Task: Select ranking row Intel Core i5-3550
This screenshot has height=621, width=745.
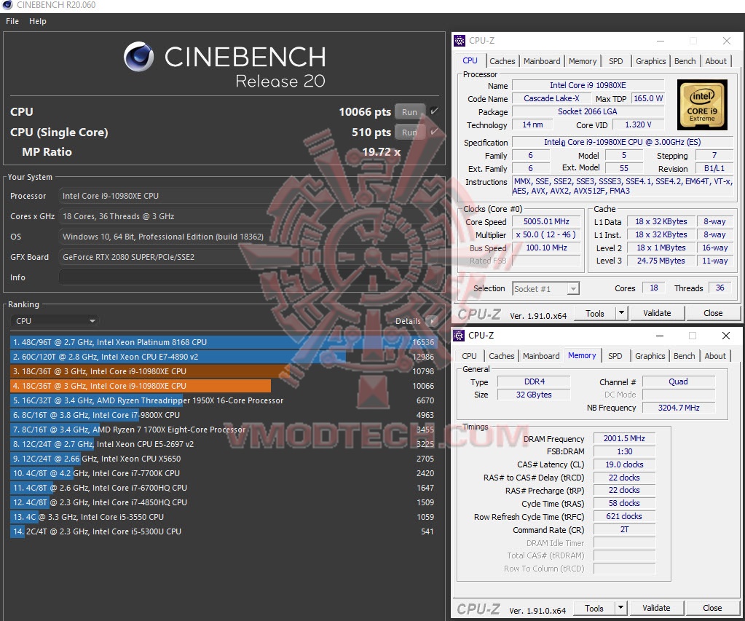Action: click(x=224, y=517)
